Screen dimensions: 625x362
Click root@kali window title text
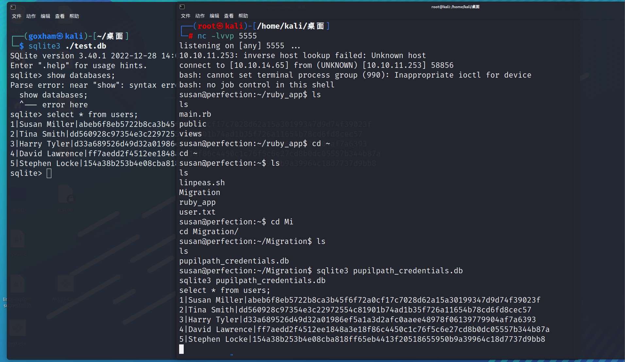455,7
